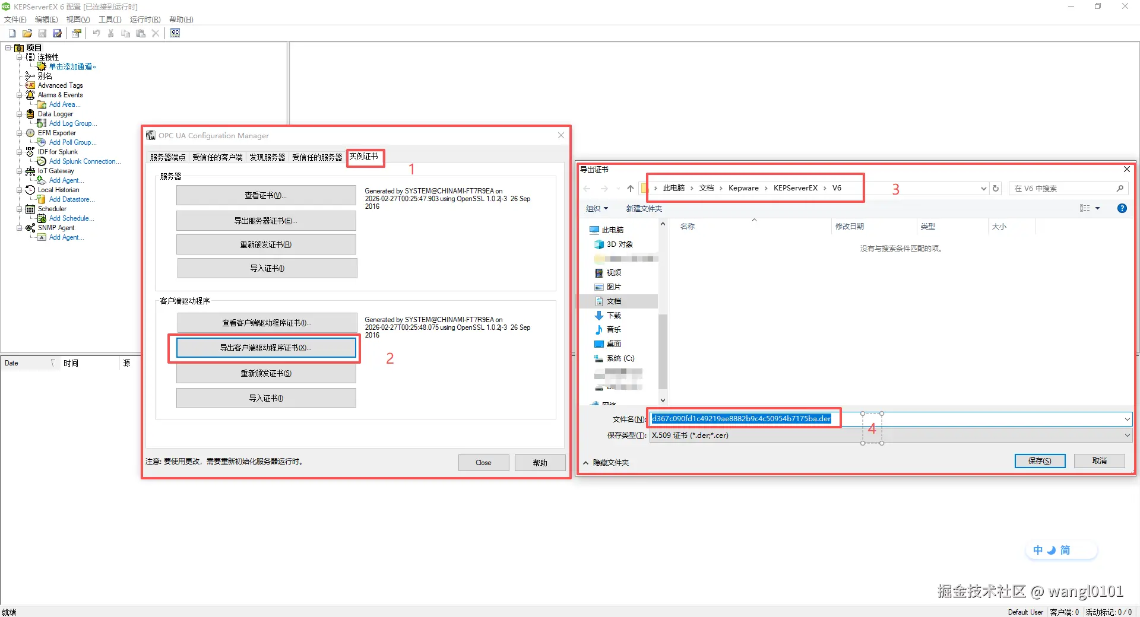Click 取消 in export dialog
The width and height of the screenshot is (1140, 617).
[1099, 461]
